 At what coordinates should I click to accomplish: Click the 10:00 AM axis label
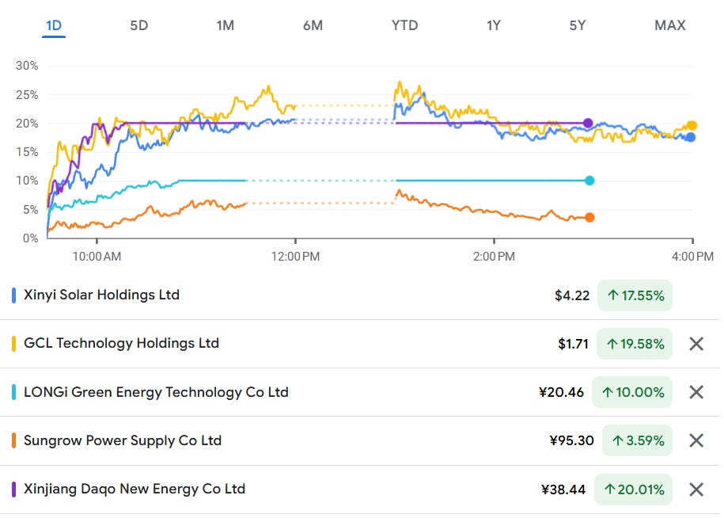pyautogui.click(x=97, y=257)
